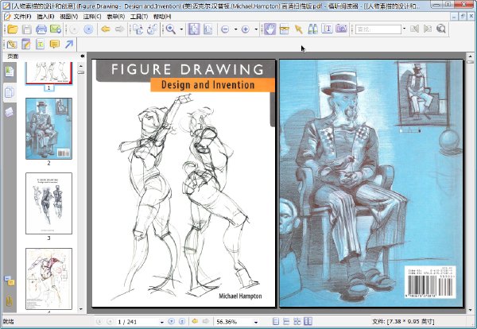Expand the zoom in dropdown arrow
Screen dimensions: 477x329
256,29
